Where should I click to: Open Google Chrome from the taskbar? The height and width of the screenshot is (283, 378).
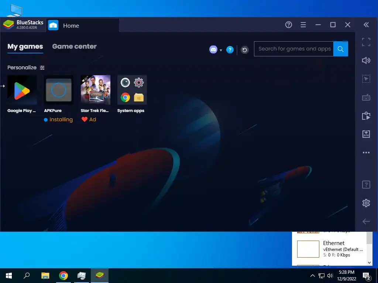click(63, 276)
